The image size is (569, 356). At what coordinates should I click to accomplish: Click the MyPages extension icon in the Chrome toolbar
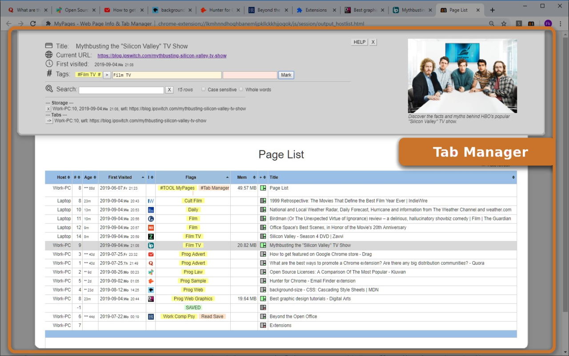coord(531,24)
